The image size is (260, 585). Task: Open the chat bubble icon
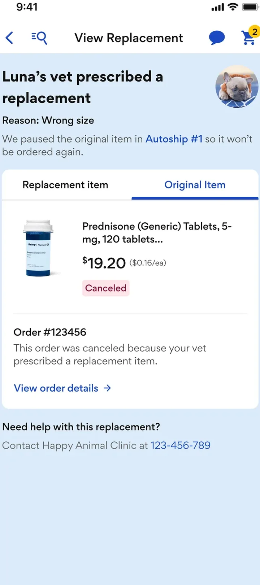[217, 38]
